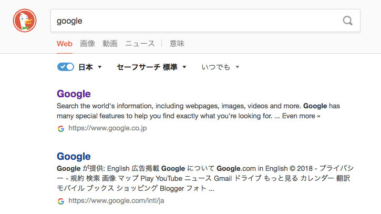Open the https://www.google.co.jp link
381x214 pixels.
coord(108,128)
